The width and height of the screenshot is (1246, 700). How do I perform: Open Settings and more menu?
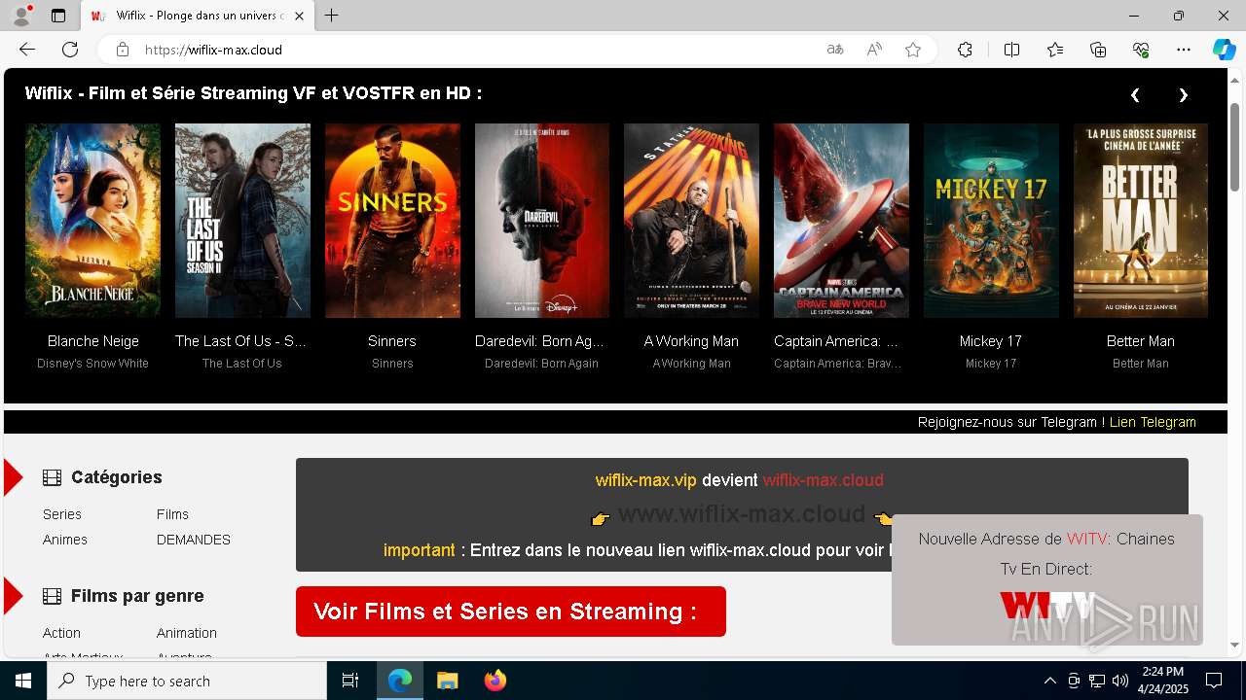coord(1184,50)
